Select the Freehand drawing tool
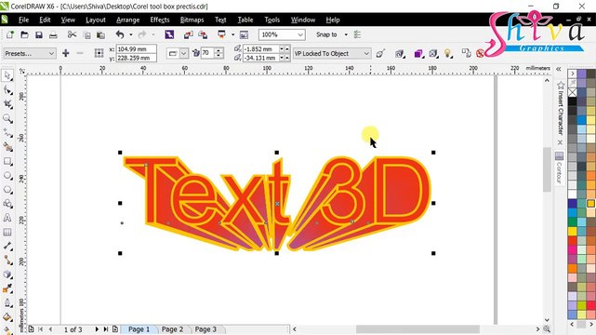This screenshot has height=335, width=596. (7, 133)
